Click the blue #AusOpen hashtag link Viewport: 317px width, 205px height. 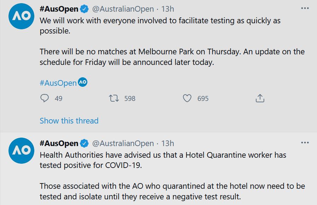point(58,83)
